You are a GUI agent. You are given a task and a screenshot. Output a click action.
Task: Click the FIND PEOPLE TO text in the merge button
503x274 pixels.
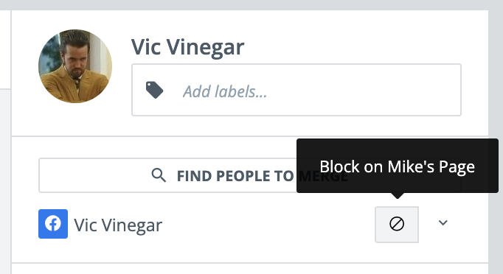coord(235,176)
